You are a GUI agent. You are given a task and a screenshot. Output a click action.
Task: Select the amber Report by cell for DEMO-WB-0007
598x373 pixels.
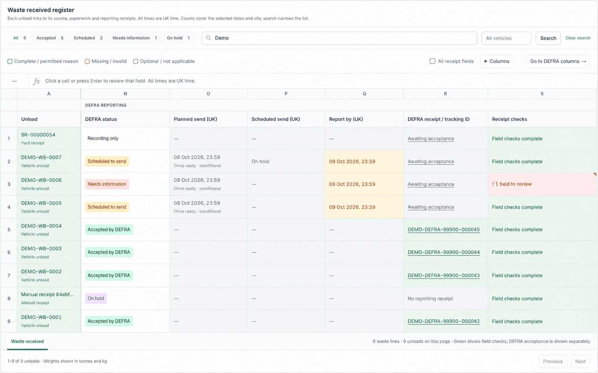tap(364, 161)
